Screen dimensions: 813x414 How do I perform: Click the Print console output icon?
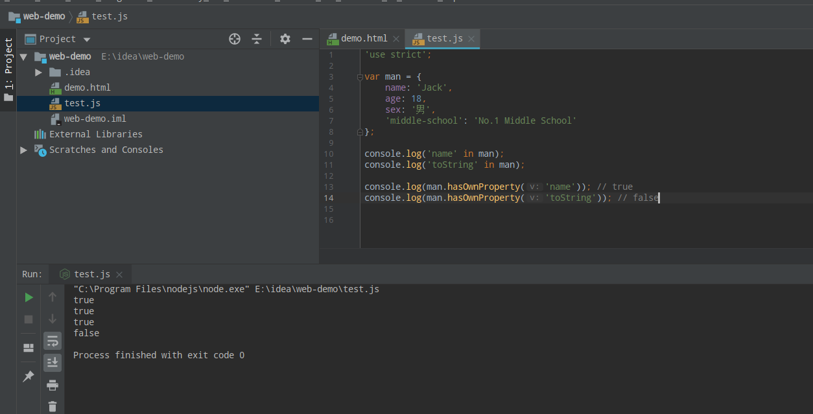(53, 385)
